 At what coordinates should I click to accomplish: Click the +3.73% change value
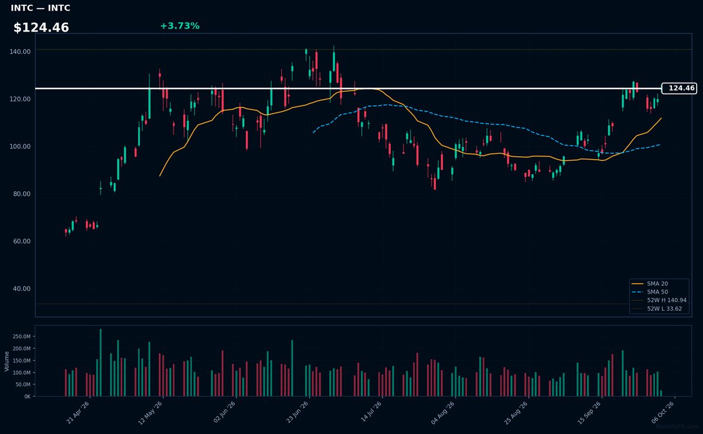point(179,26)
